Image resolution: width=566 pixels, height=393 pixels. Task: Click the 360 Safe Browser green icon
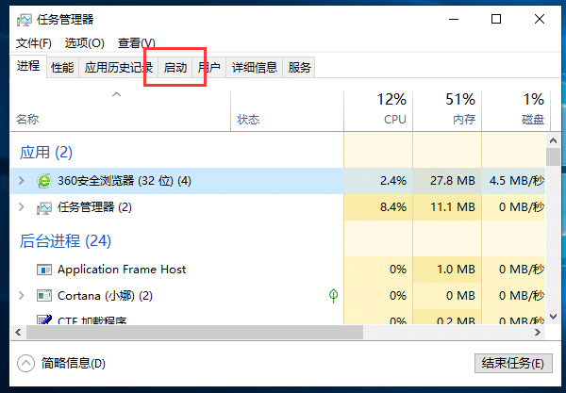point(44,181)
